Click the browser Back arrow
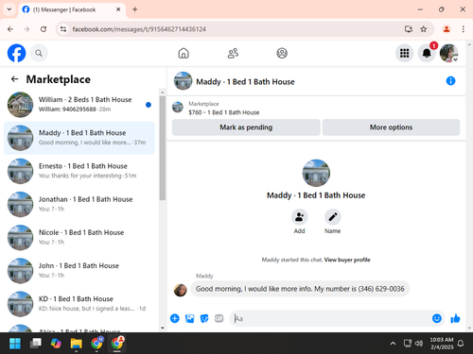This screenshot has width=473, height=354. [x=10, y=29]
